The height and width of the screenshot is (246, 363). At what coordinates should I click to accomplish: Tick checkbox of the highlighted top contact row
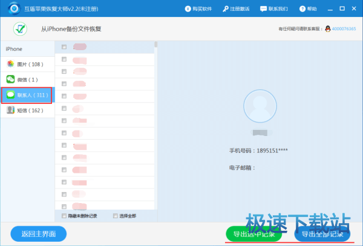(x=64, y=47)
